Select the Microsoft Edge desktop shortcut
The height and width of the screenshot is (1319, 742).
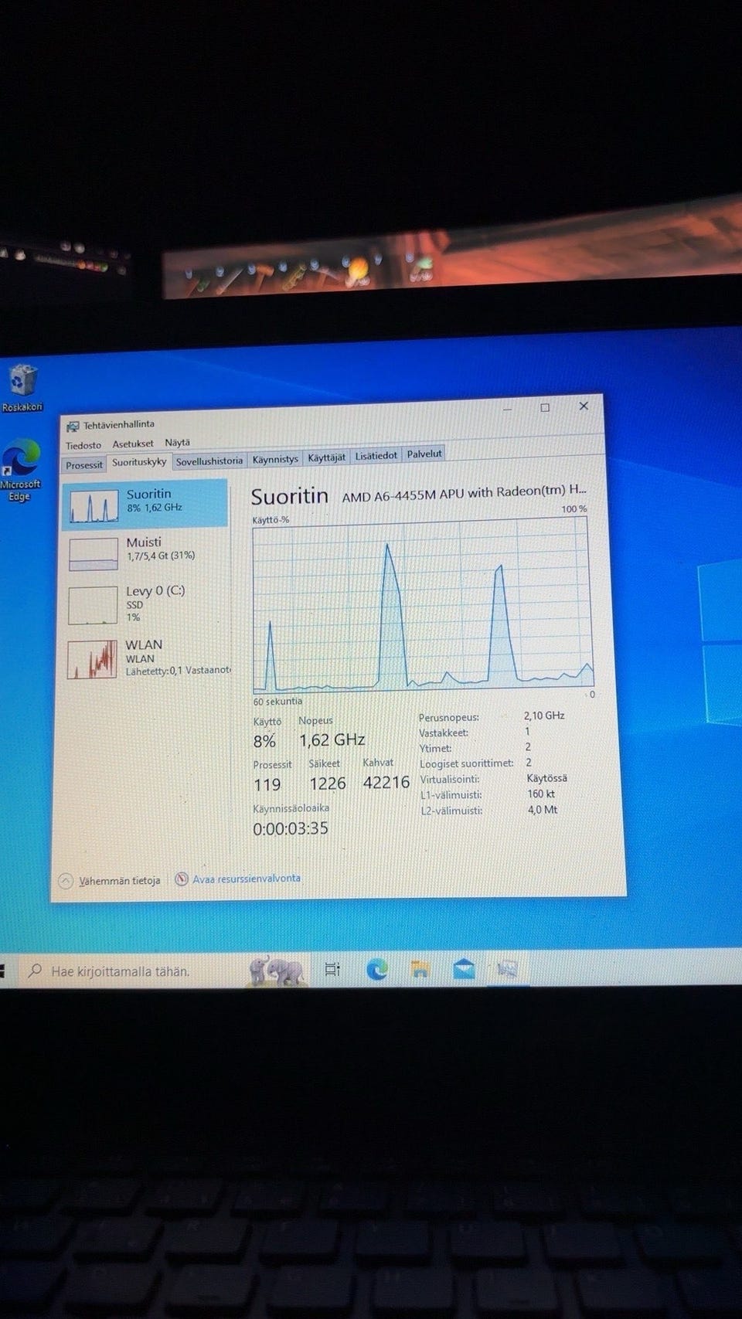pyautogui.click(x=21, y=470)
